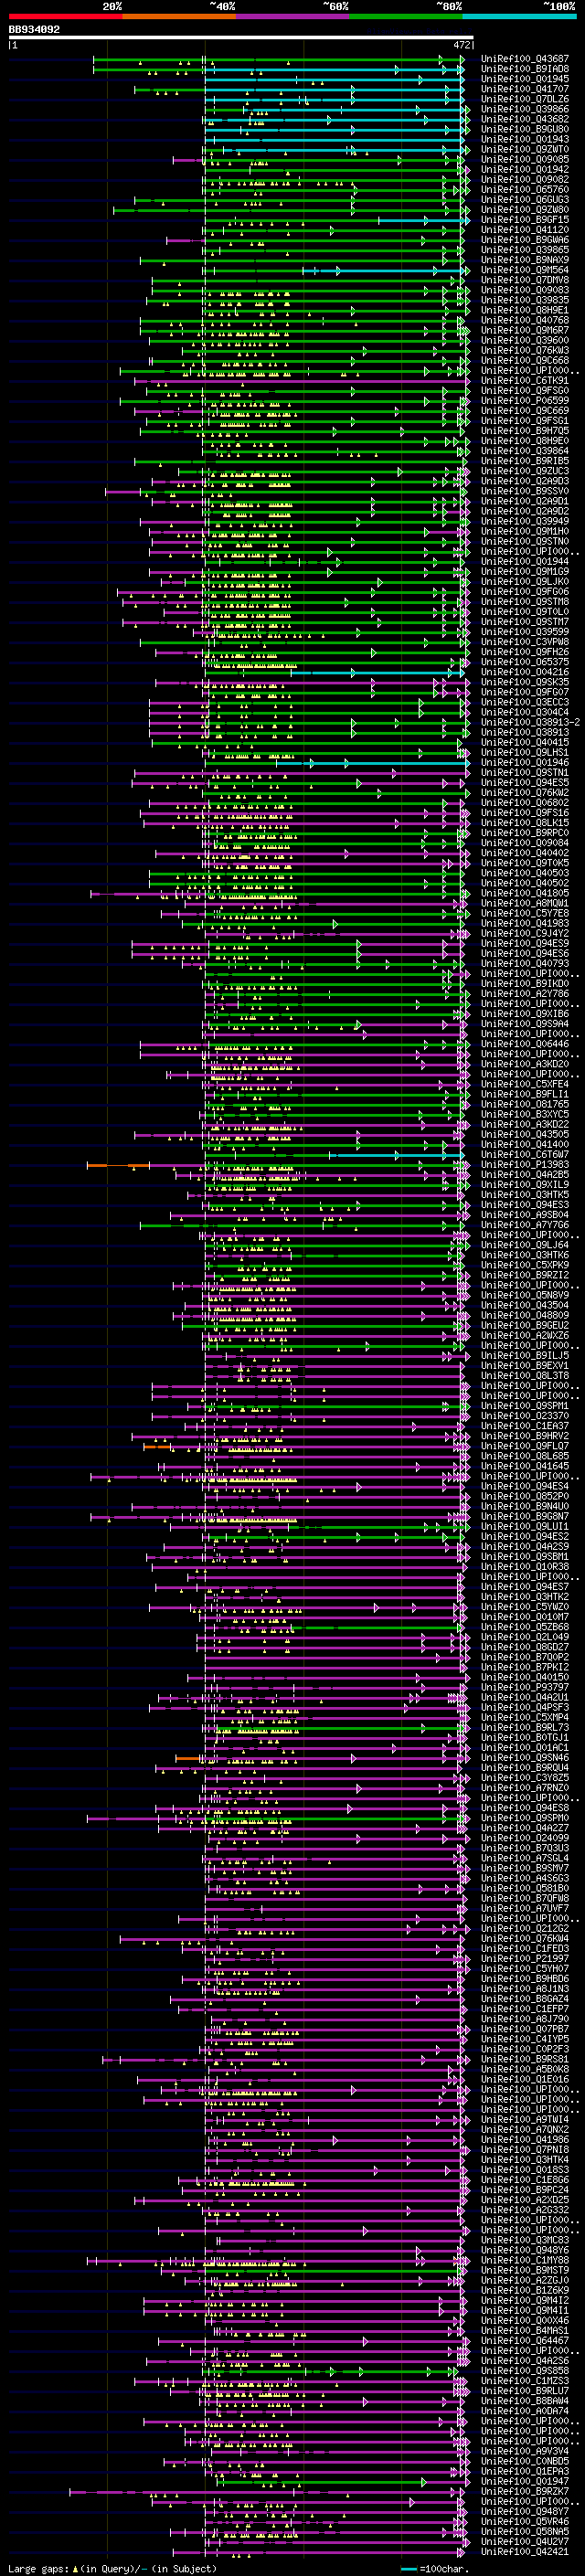Select the UniRef100_Q9C669 label
Image resolution: width=585 pixels, height=2576 pixels.
point(525,411)
